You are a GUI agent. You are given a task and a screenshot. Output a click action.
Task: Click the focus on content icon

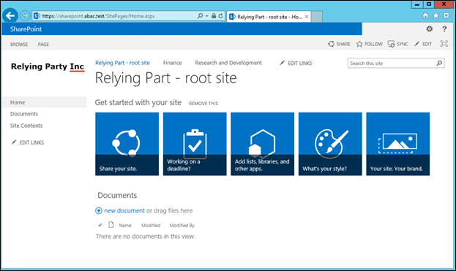point(444,44)
